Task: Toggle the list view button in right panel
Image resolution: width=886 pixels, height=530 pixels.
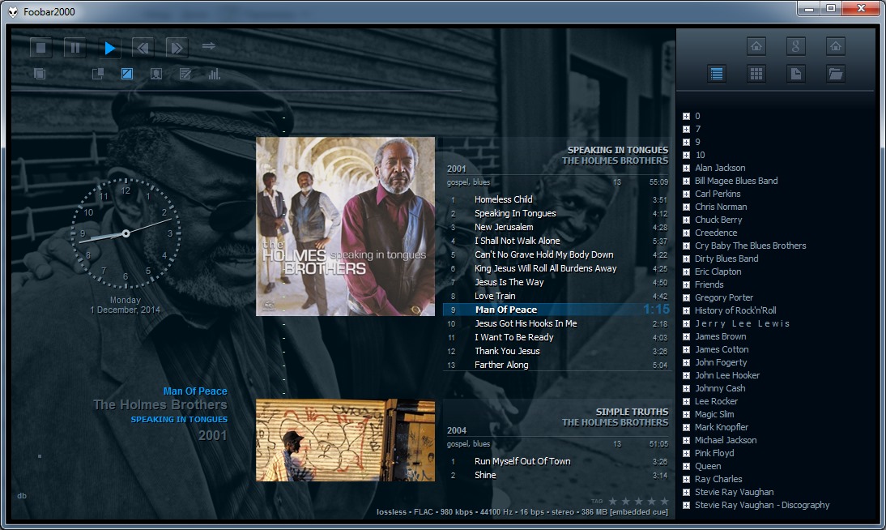Action: 717,74
